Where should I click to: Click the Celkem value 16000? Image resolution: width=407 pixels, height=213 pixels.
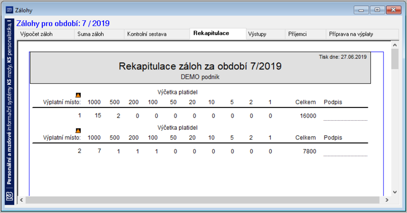(x=308, y=116)
